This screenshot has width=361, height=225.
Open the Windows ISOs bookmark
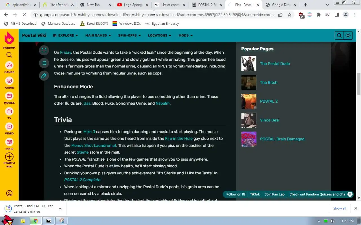(x=127, y=24)
